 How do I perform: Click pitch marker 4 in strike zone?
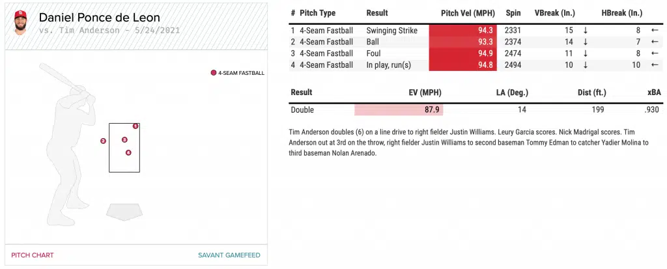128,153
